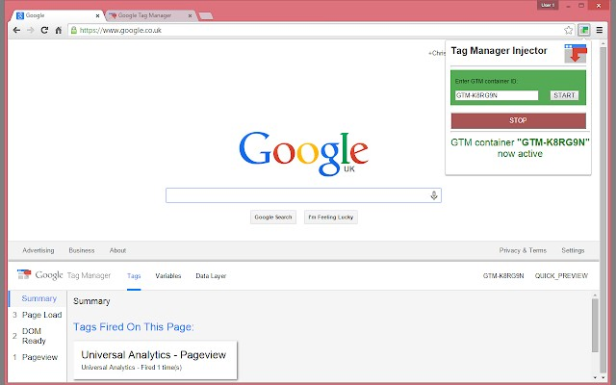Go to the home page icon
The width and height of the screenshot is (616, 385).
click(58, 30)
